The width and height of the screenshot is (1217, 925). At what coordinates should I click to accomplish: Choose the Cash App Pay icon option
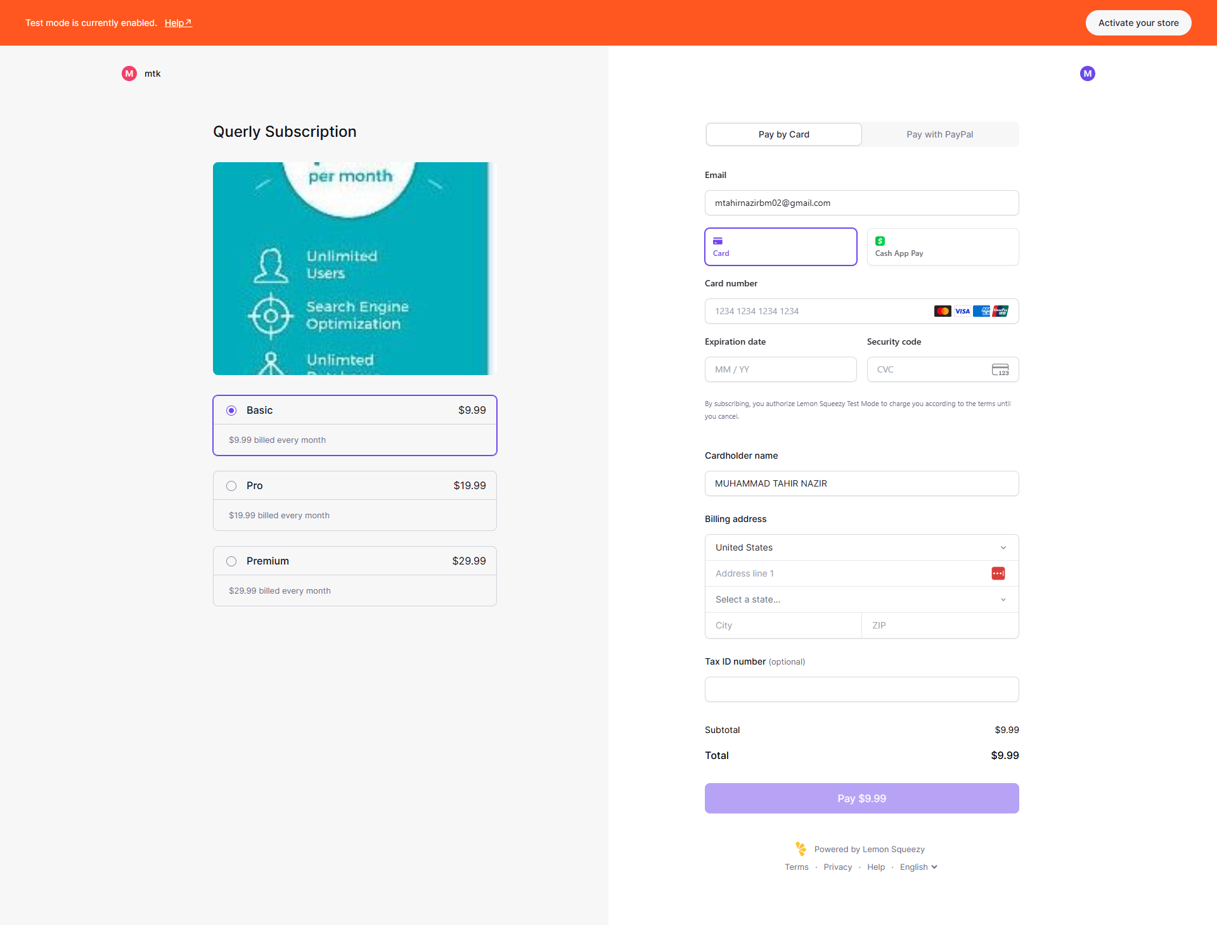(x=880, y=241)
